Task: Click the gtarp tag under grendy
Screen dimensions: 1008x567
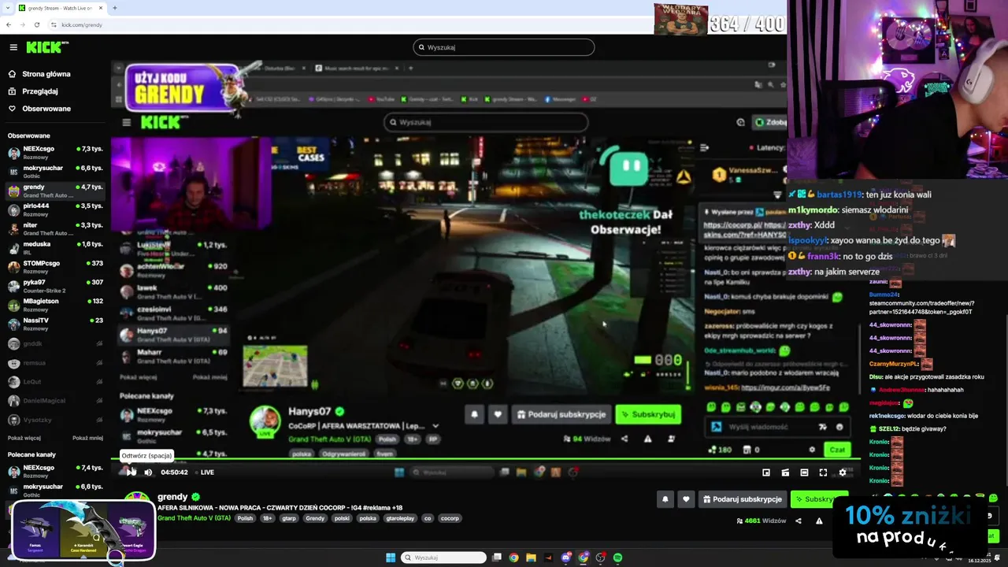Action: point(289,518)
